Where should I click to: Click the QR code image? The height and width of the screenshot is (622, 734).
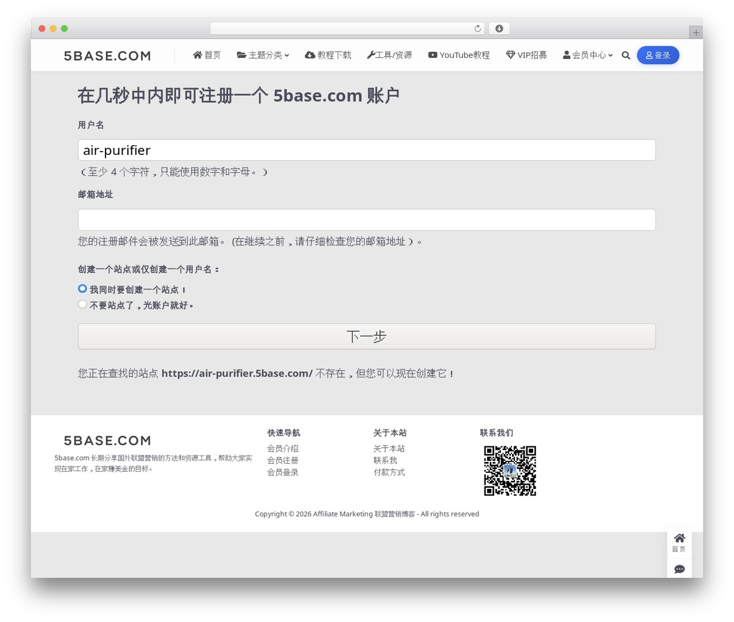click(x=510, y=471)
